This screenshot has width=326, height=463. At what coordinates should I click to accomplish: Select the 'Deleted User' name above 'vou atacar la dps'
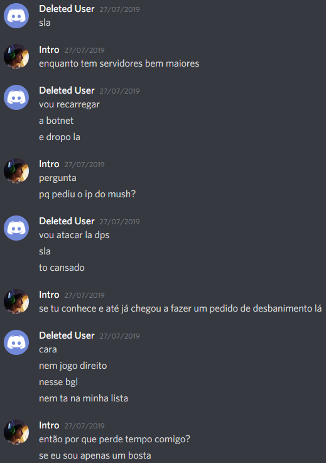67,221
